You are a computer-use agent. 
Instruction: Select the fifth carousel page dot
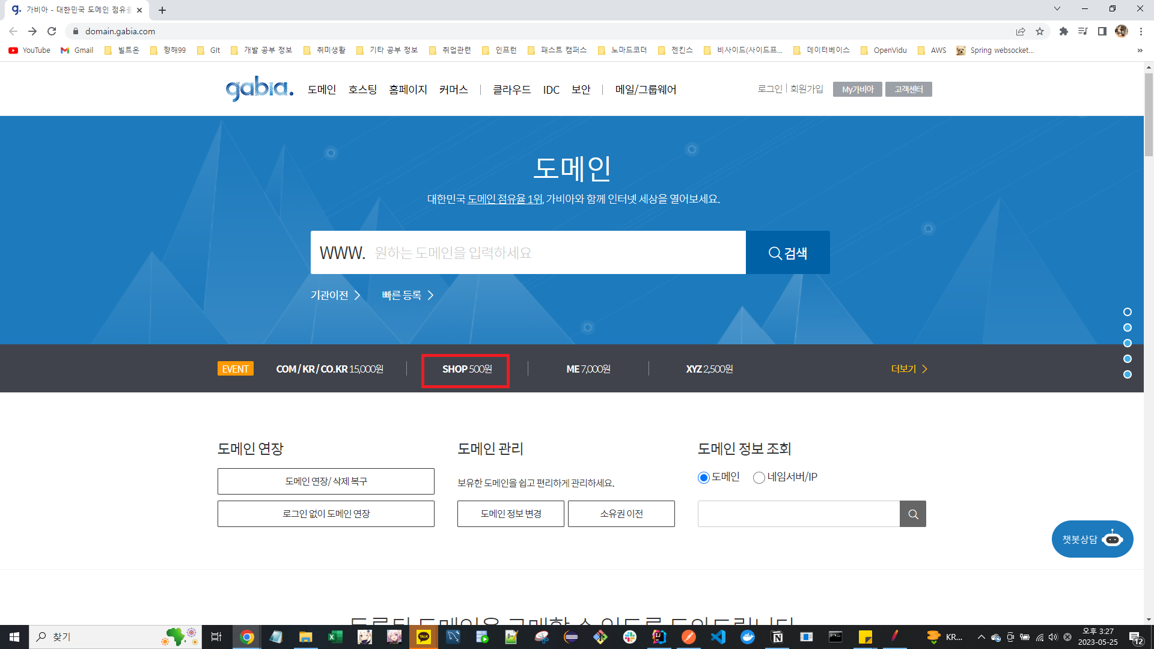click(x=1128, y=374)
